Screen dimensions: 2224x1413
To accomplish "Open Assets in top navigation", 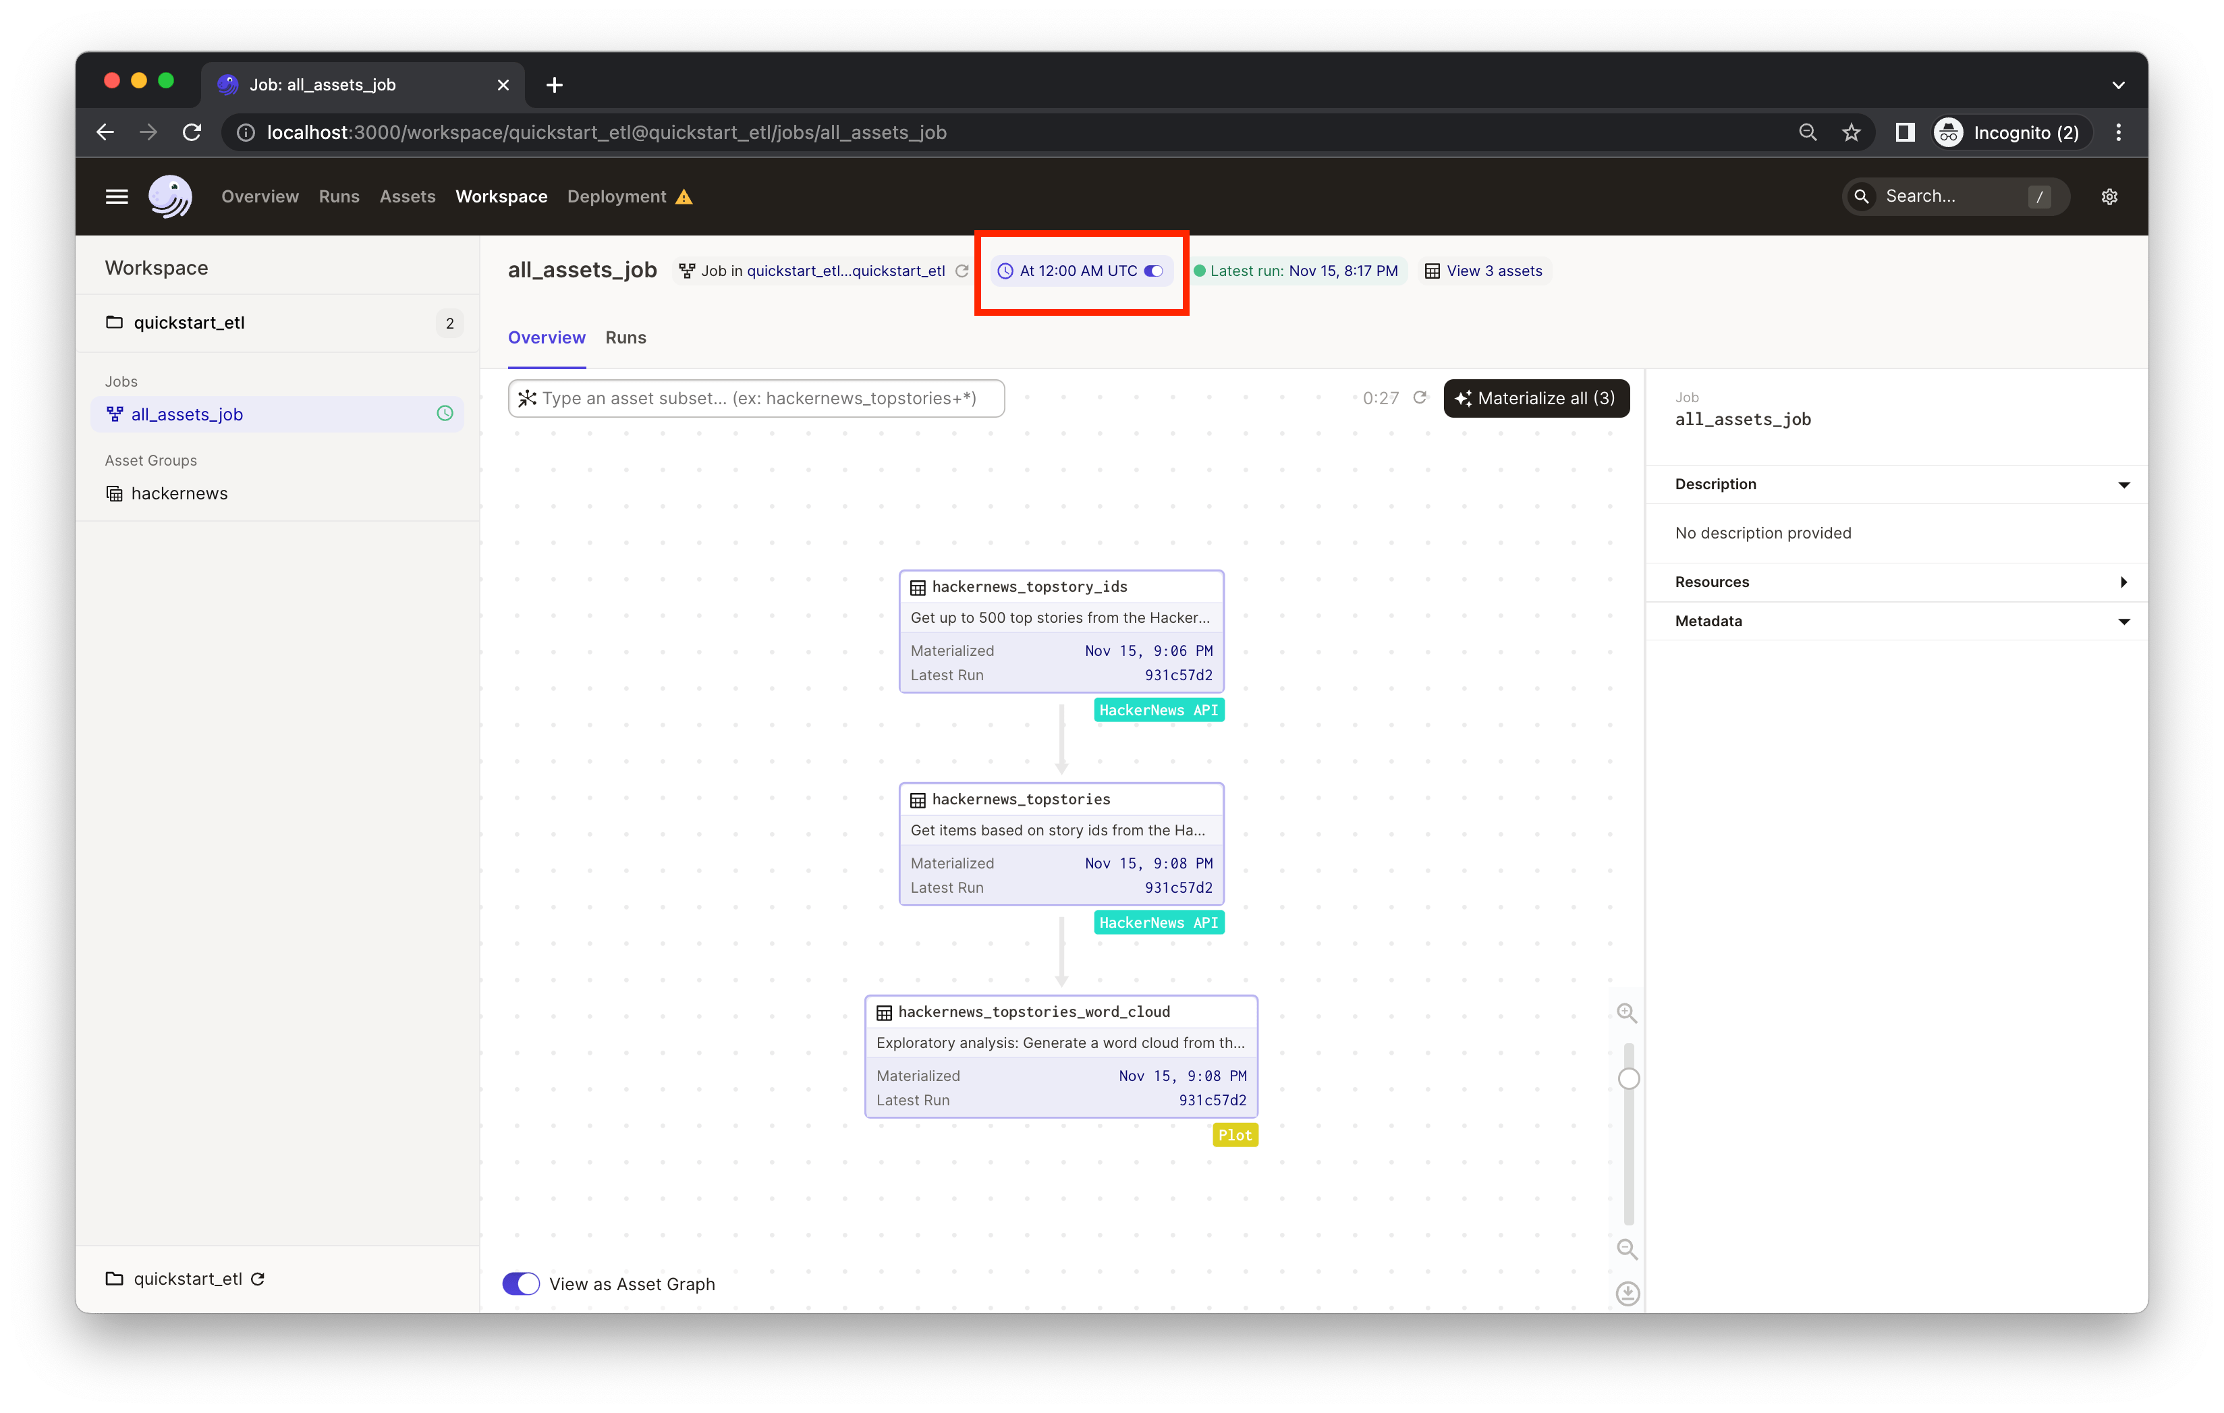I will point(408,197).
